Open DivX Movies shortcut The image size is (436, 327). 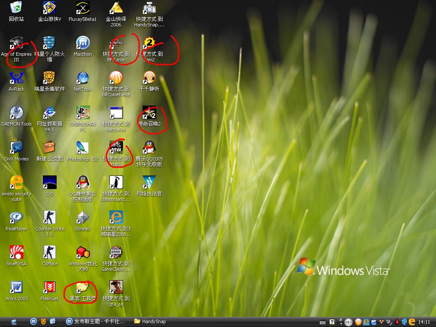pos(16,148)
